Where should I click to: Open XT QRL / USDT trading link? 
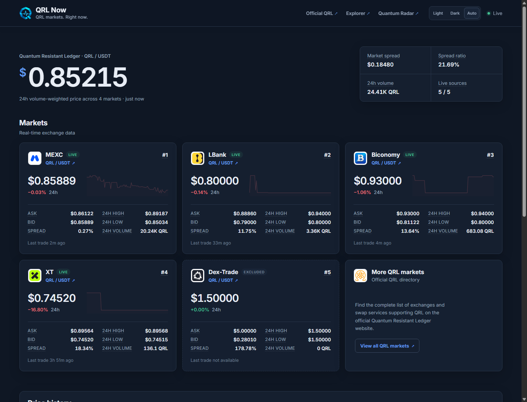(60, 280)
